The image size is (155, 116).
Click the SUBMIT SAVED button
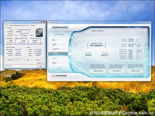coord(135,71)
